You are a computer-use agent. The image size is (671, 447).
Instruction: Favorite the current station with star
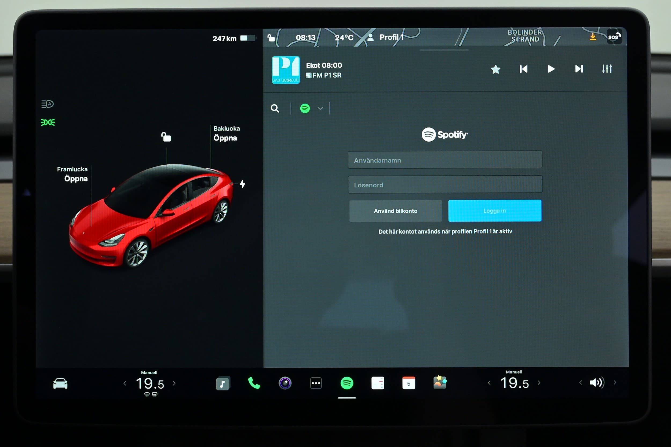point(495,69)
